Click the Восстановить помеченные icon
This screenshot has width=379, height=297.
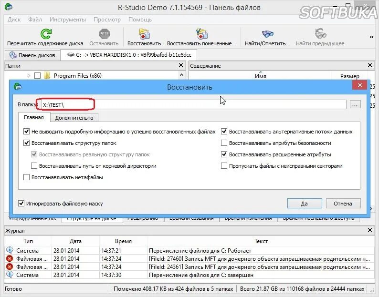pyautogui.click(x=201, y=34)
